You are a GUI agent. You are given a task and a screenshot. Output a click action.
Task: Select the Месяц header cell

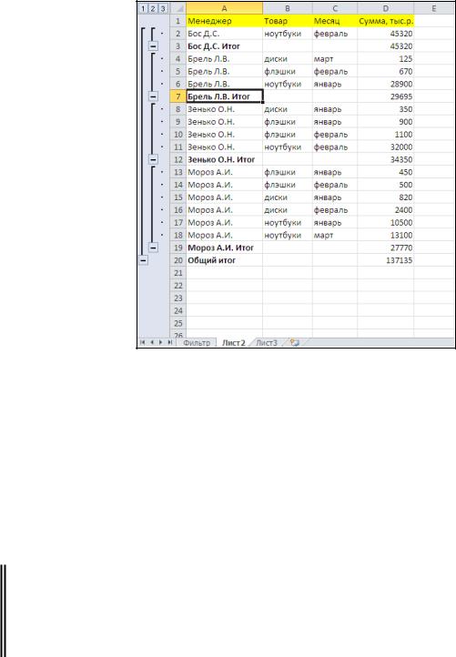click(x=335, y=21)
